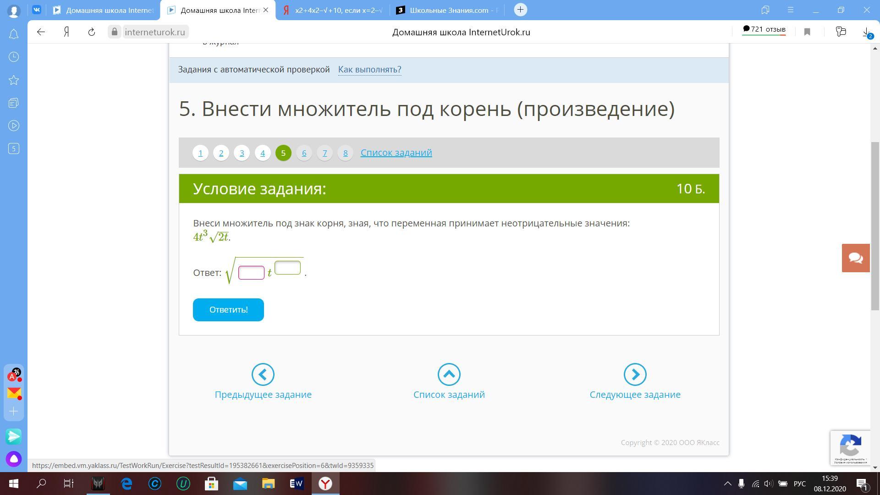This screenshot has height=495, width=880.
Task: Go to task number 6
Action: click(x=304, y=153)
